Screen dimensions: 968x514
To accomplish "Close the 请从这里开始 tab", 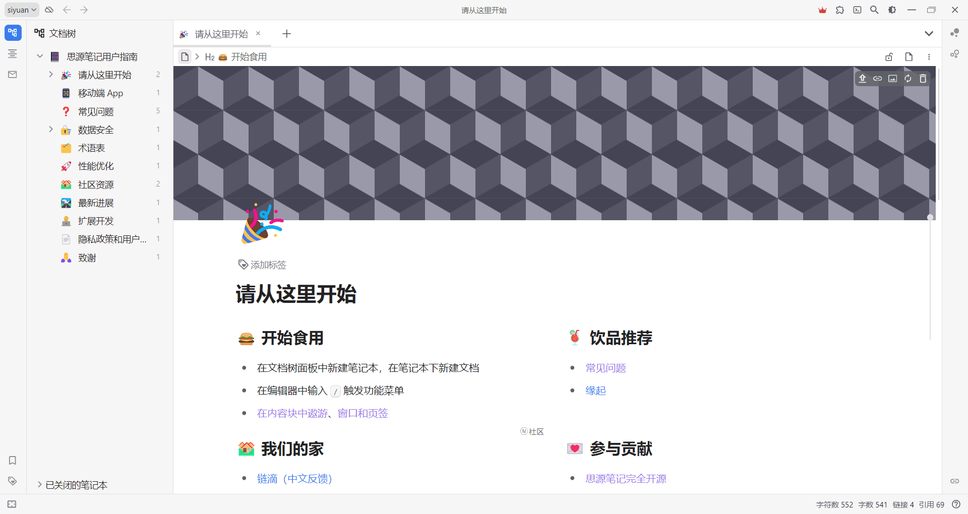I will pyautogui.click(x=258, y=33).
